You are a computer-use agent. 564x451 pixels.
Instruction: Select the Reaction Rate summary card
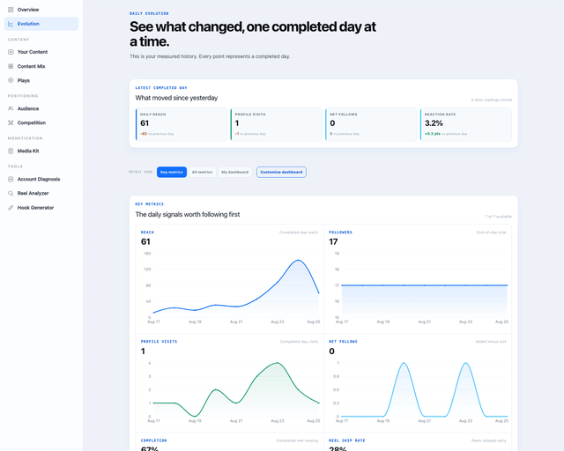(466, 124)
